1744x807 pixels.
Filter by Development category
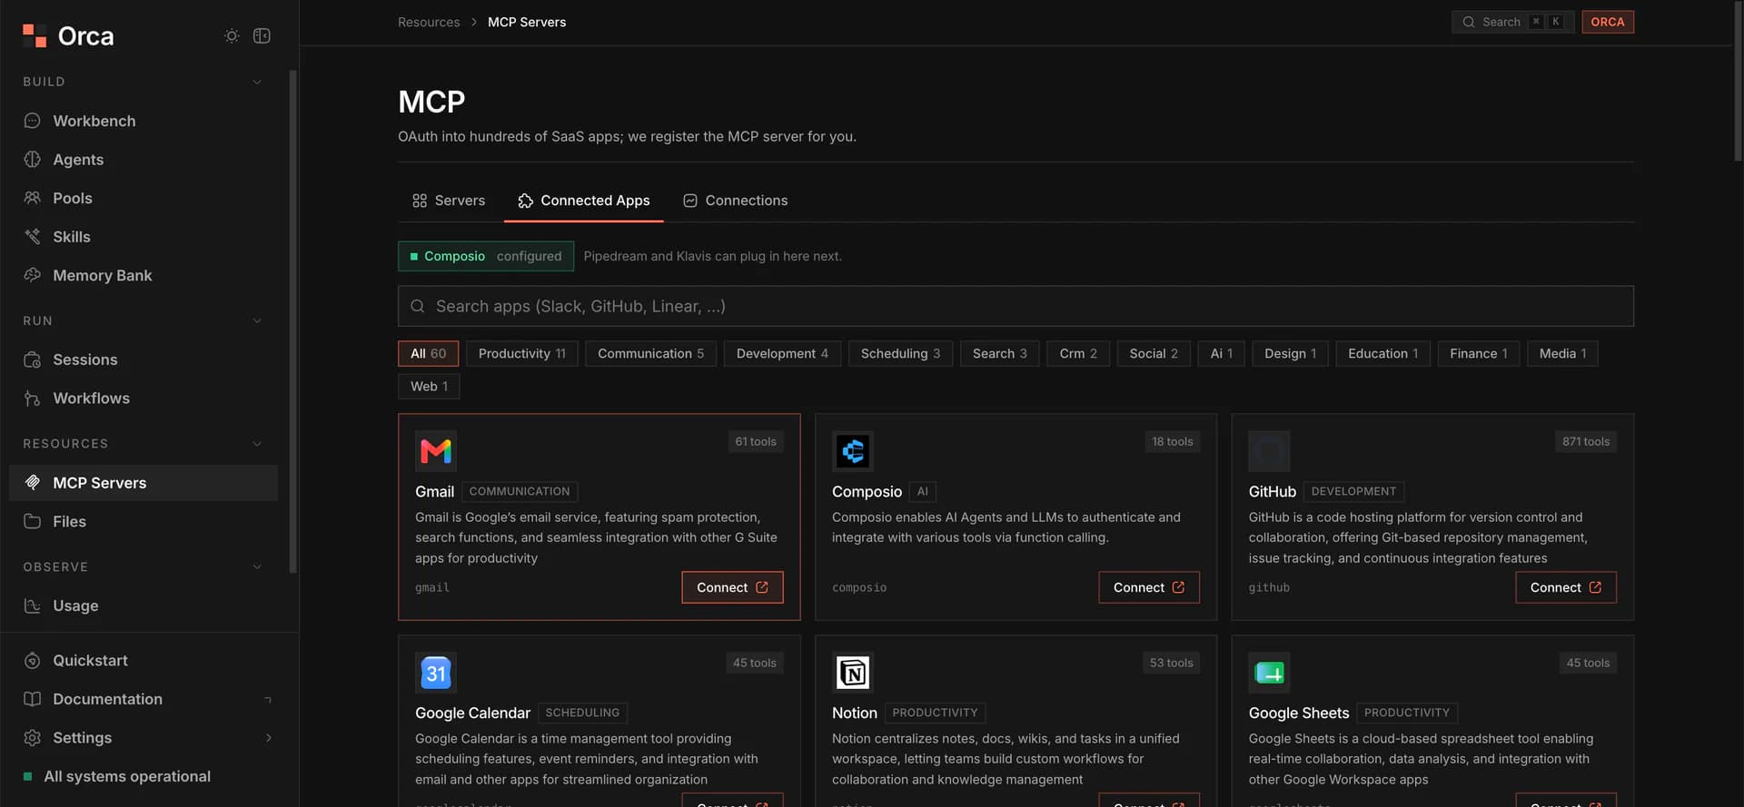782,353
